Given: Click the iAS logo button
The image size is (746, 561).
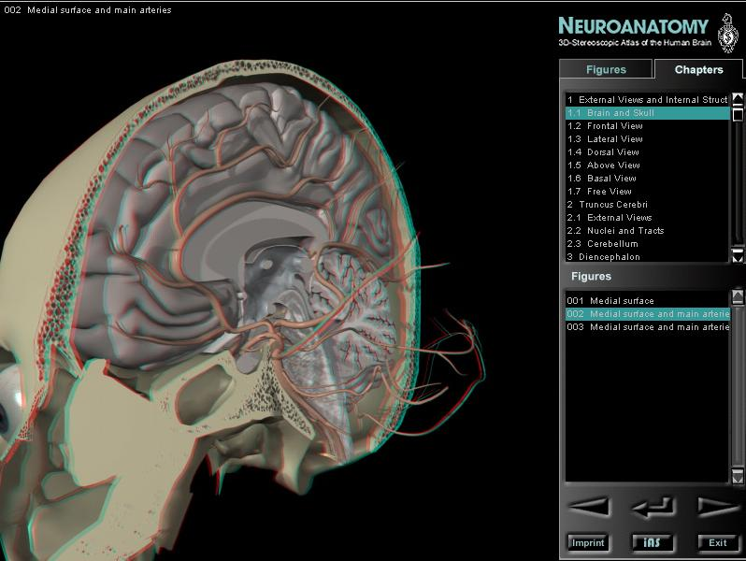Looking at the screenshot, I should [x=653, y=542].
